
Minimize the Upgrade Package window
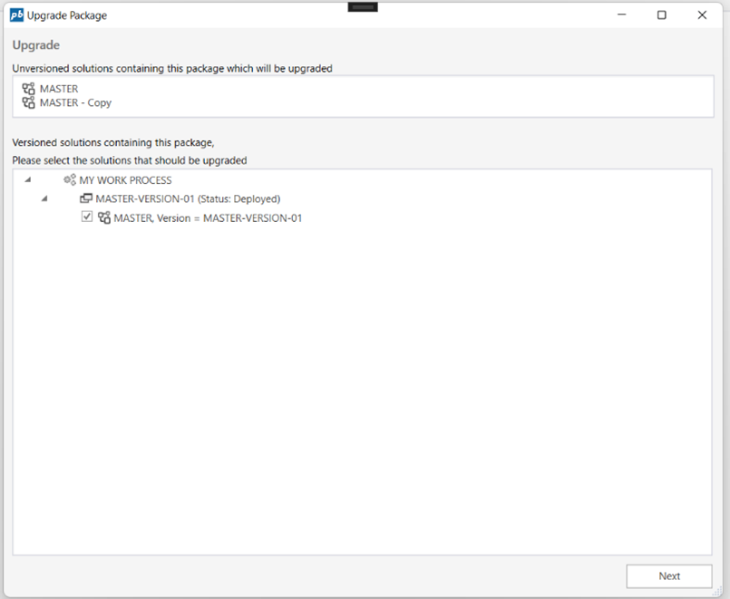[622, 14]
